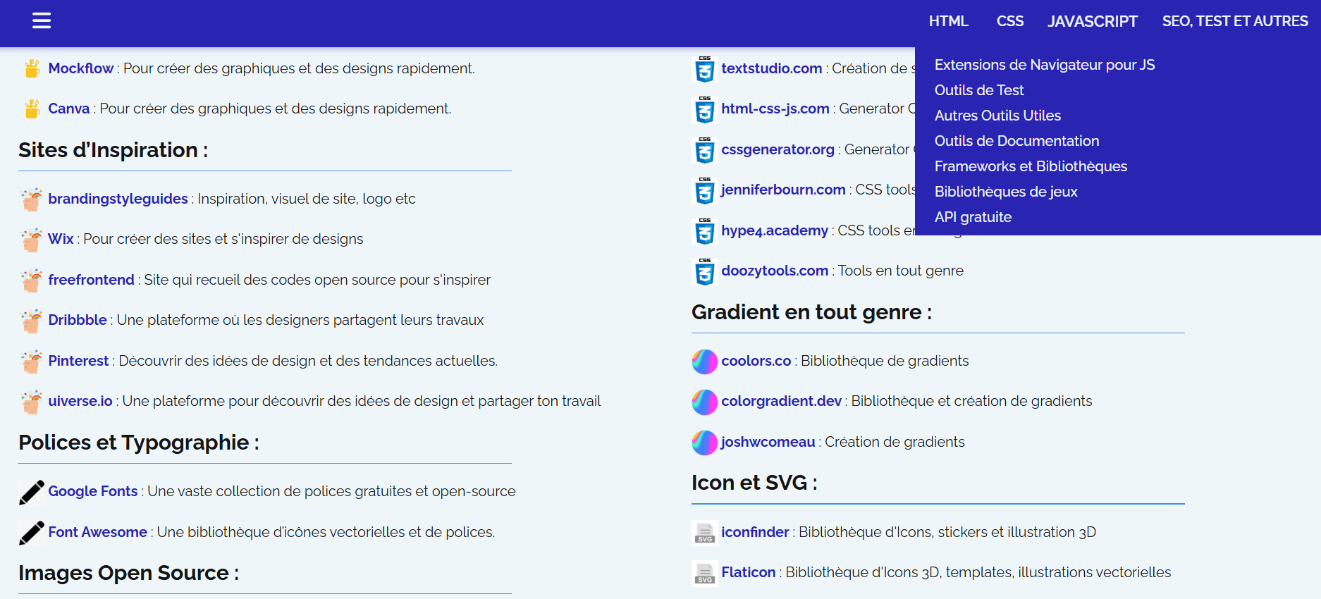Open the Dribbble link

tap(78, 320)
